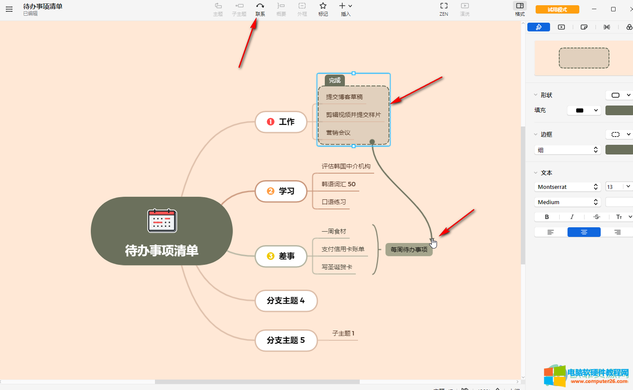Select the 每周待办事项 summary topic
The image size is (633, 390).
[409, 250]
